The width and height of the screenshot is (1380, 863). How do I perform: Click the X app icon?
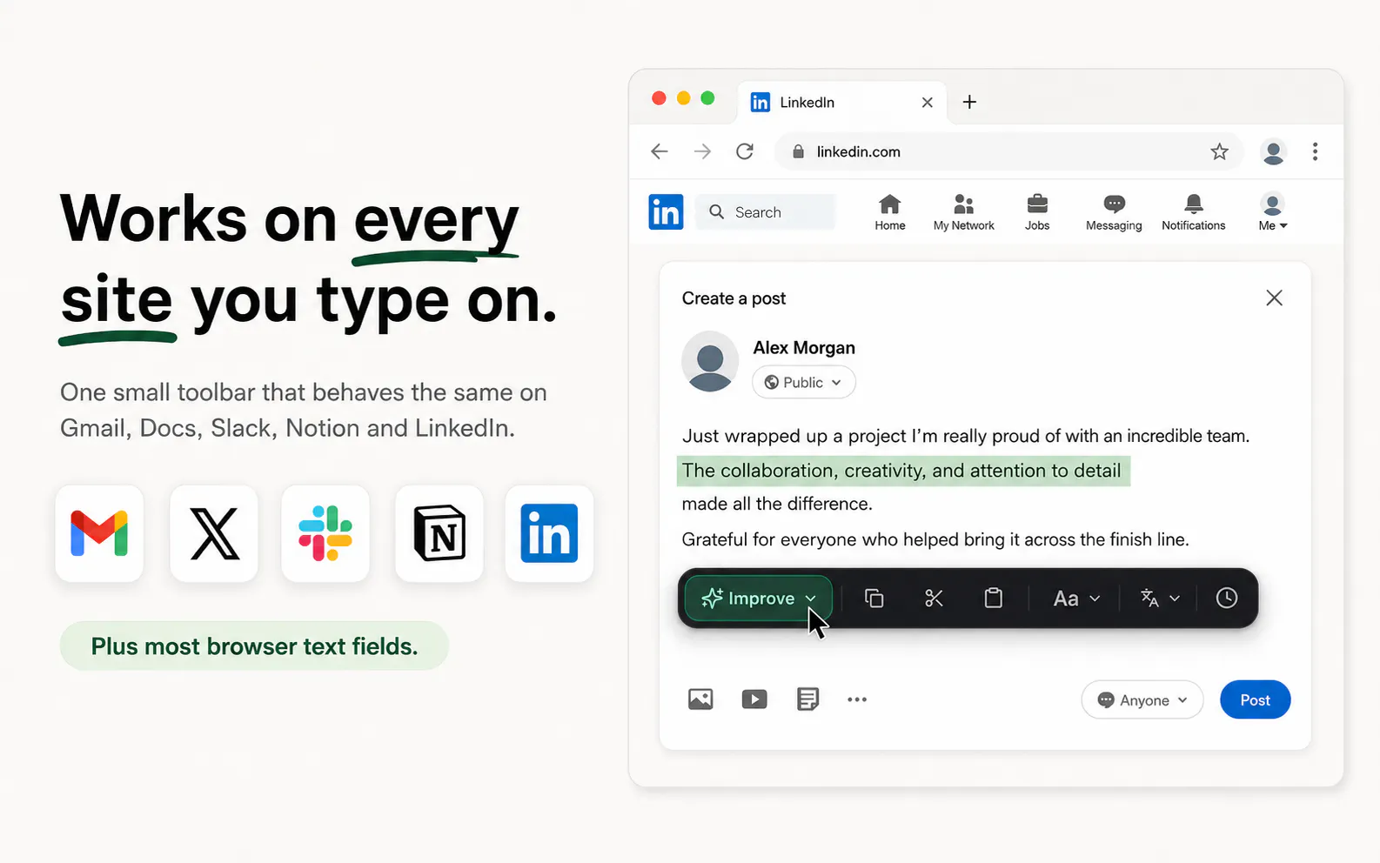pyautogui.click(x=214, y=533)
